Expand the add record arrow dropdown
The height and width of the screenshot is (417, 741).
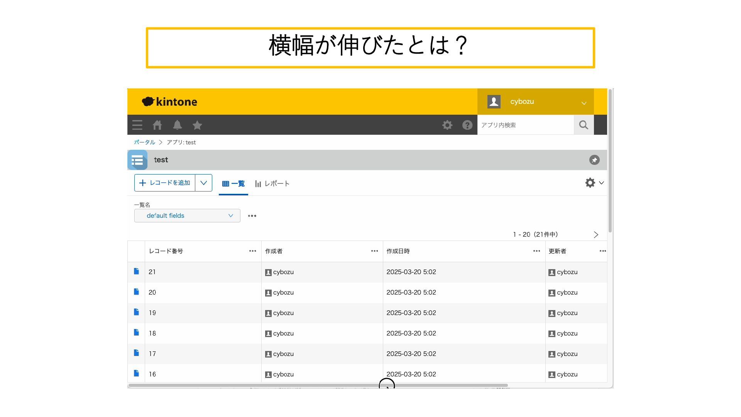(x=203, y=183)
